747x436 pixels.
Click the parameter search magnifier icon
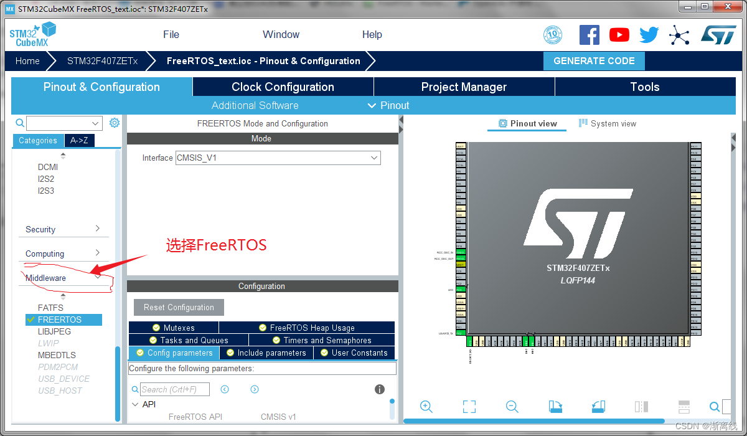click(x=134, y=389)
